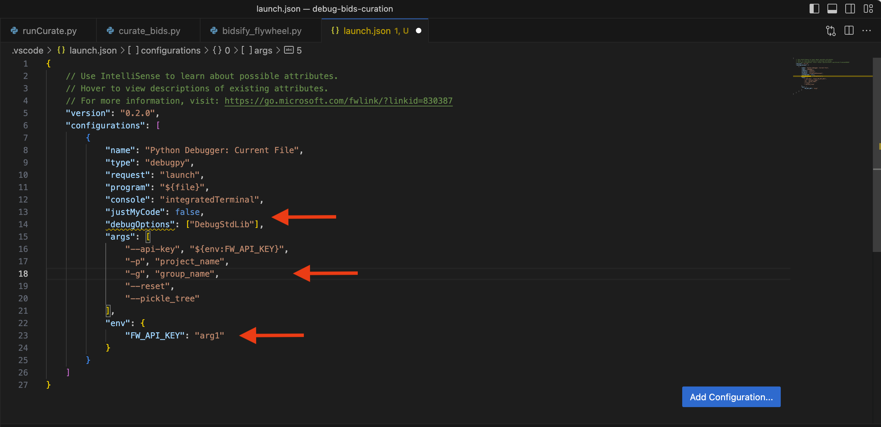The width and height of the screenshot is (881, 427).
Task: Click the "debugpy" type value
Action: 168,162
